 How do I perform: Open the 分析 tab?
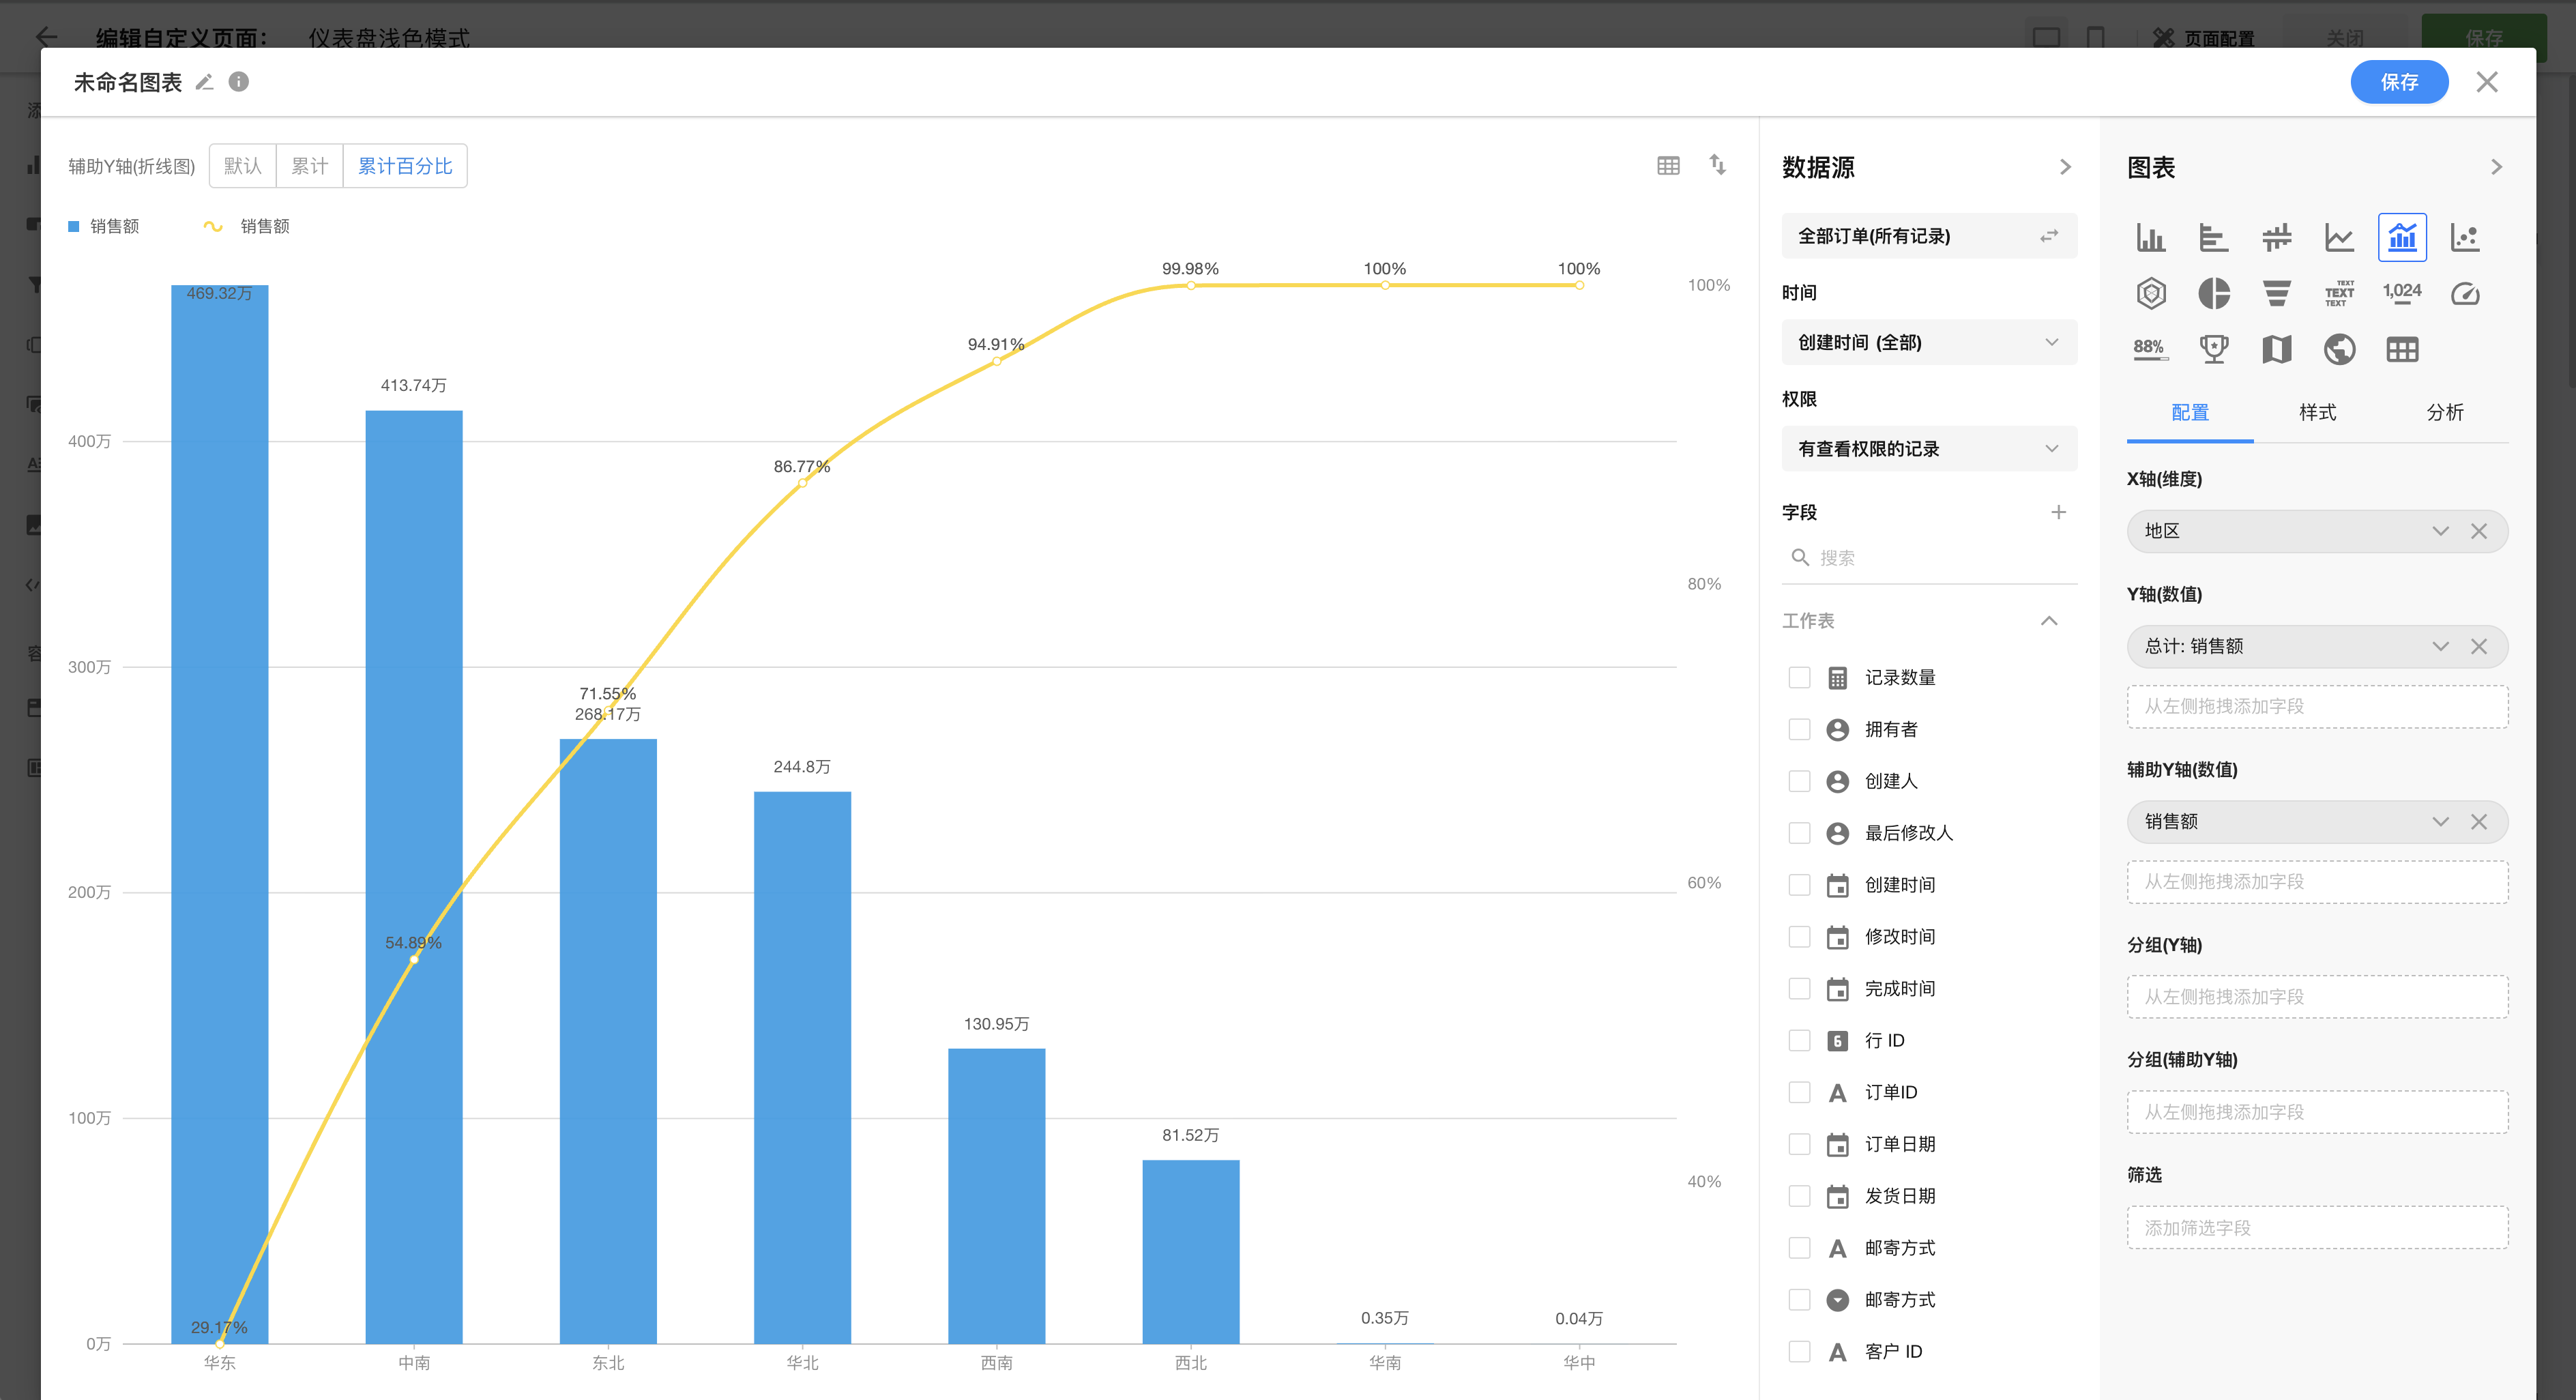click(2444, 413)
